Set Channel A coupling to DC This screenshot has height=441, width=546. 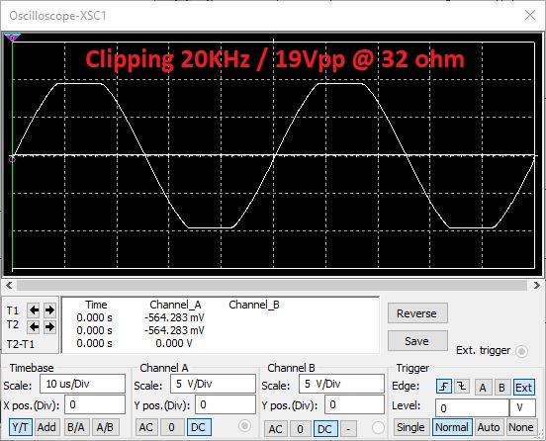click(199, 427)
